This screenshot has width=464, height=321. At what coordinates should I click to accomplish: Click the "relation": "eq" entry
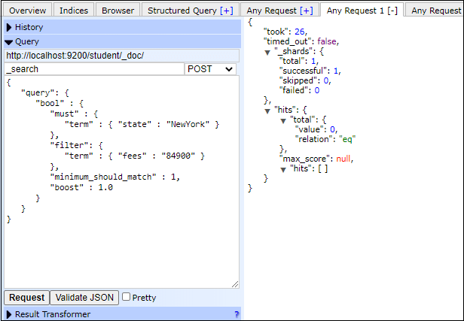pos(325,139)
